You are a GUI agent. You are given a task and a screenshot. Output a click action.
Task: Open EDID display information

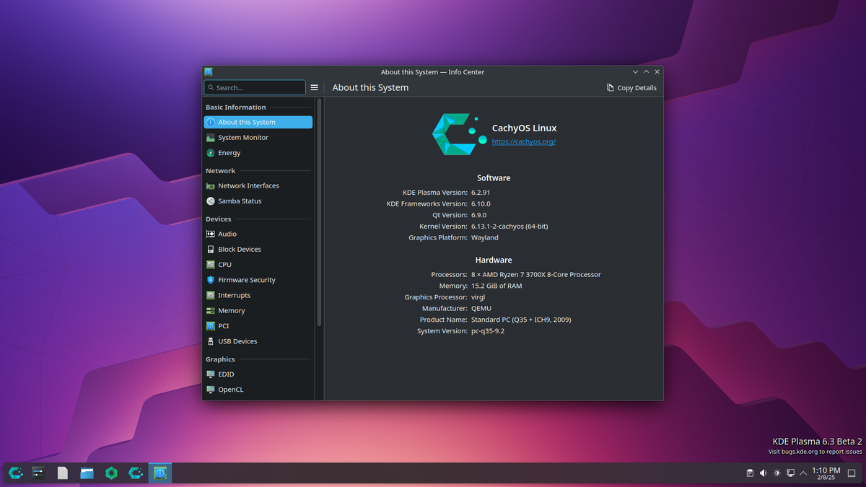226,374
